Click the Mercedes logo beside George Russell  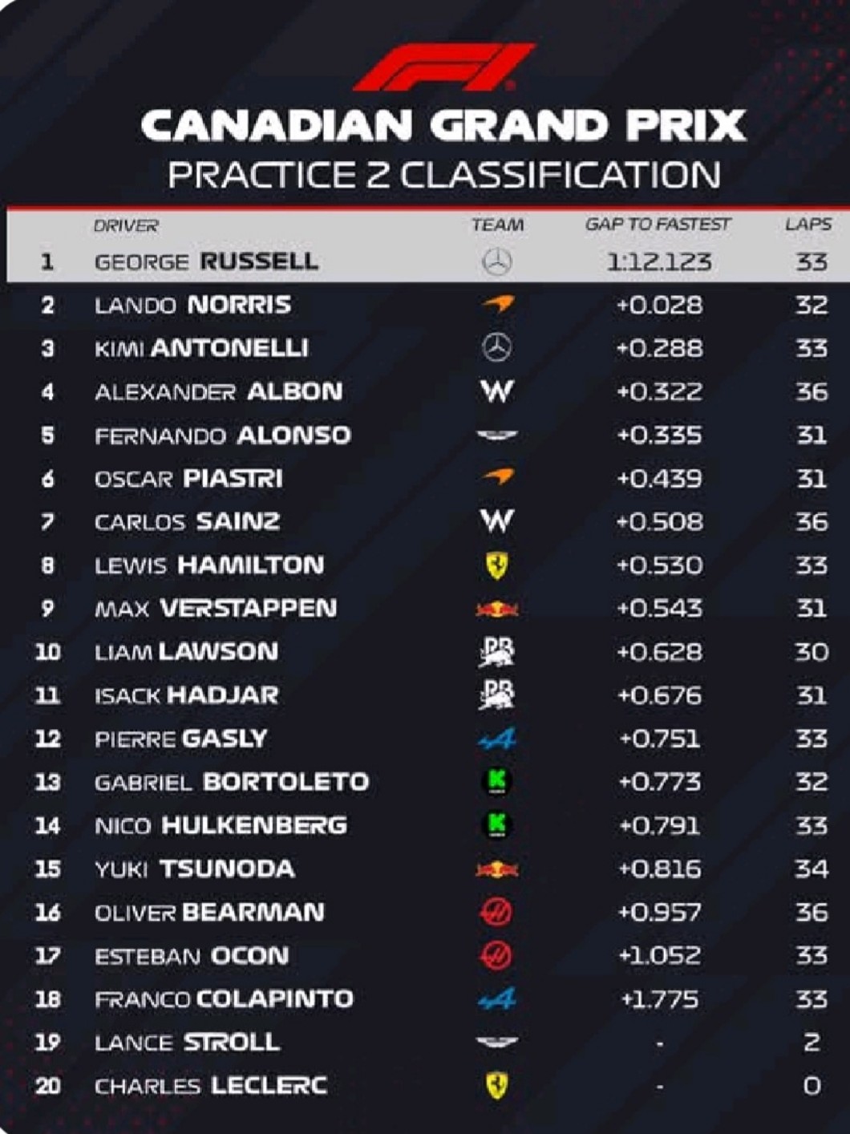point(497,261)
